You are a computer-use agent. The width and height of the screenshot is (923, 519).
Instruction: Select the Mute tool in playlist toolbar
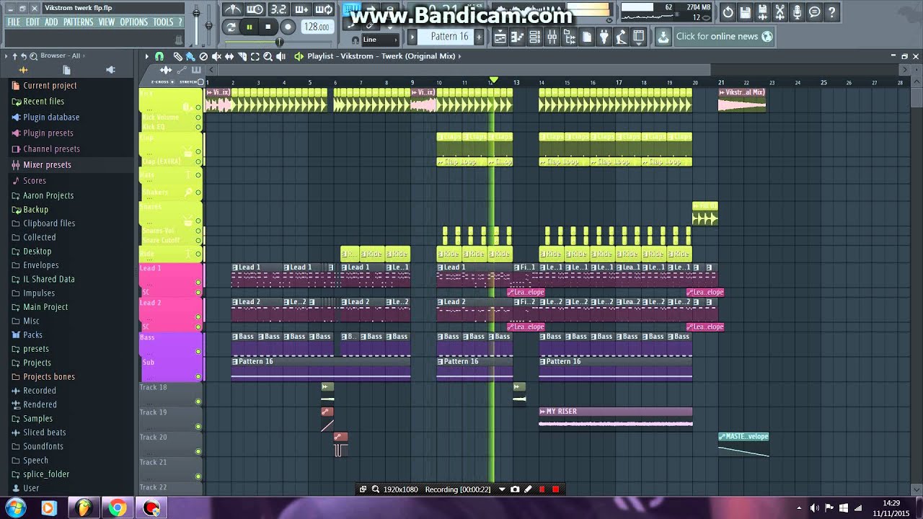click(216, 56)
